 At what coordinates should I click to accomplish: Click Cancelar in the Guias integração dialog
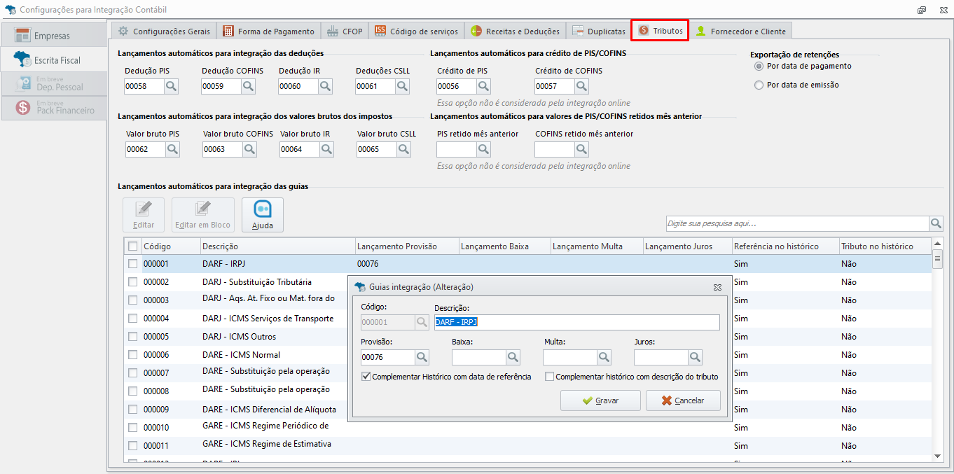click(683, 400)
